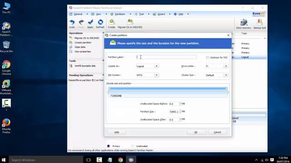Open the General menu
Image resolution: width=291 pixels, height=163 pixels.
pyautogui.click(x=78, y=14)
